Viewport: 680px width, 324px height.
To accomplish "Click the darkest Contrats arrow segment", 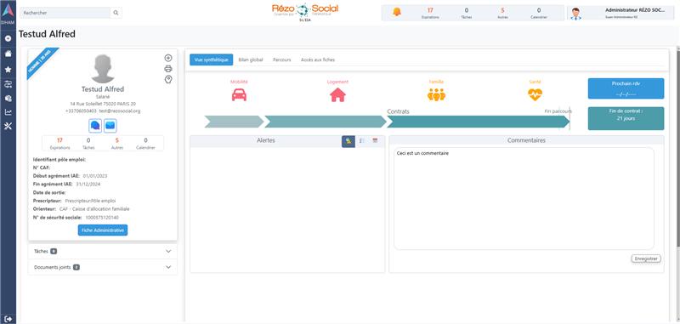I will 478,122.
